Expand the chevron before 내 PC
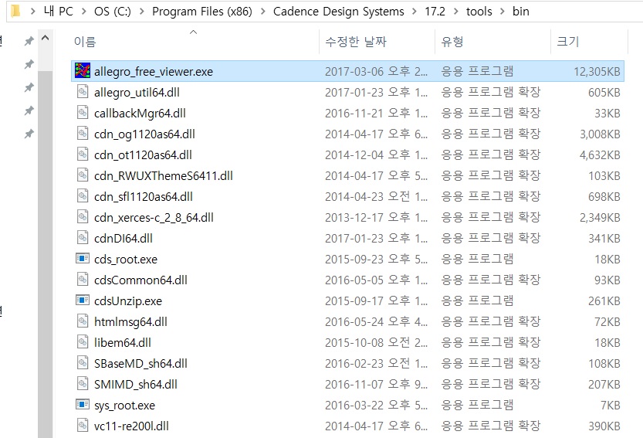The height and width of the screenshot is (438, 643). pos(32,12)
